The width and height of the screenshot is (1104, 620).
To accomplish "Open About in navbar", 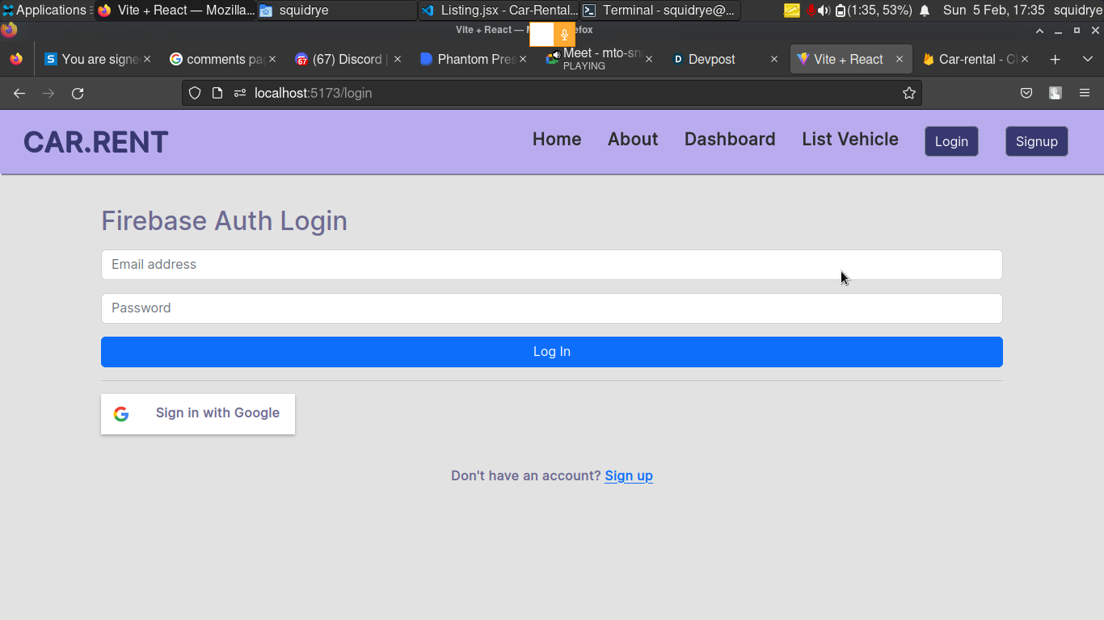I will [633, 139].
